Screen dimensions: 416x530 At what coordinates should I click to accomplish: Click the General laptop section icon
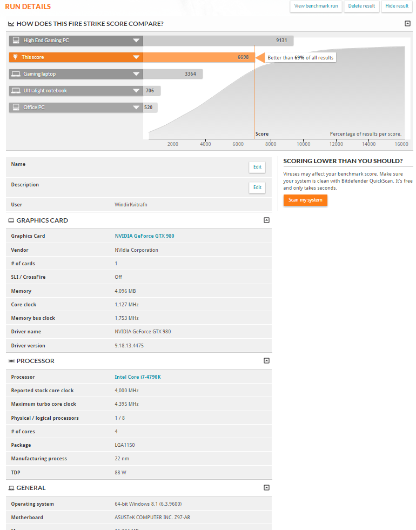(x=11, y=488)
